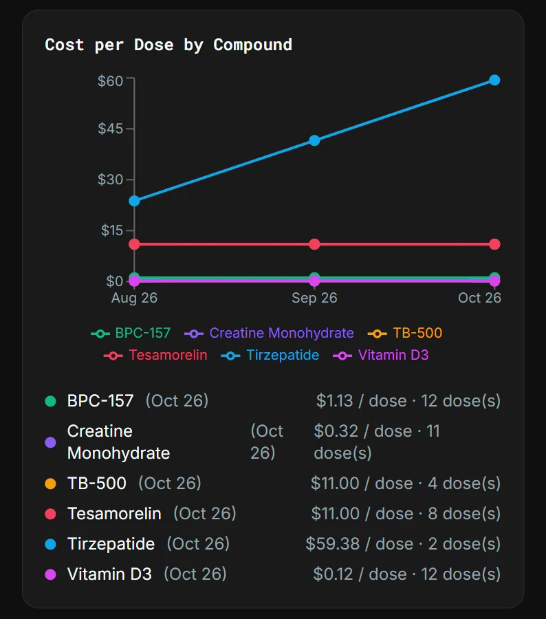This screenshot has height=619, width=546.
Task: Select Vitamin D3 magenta point at Aug 26
Action: [x=134, y=281]
